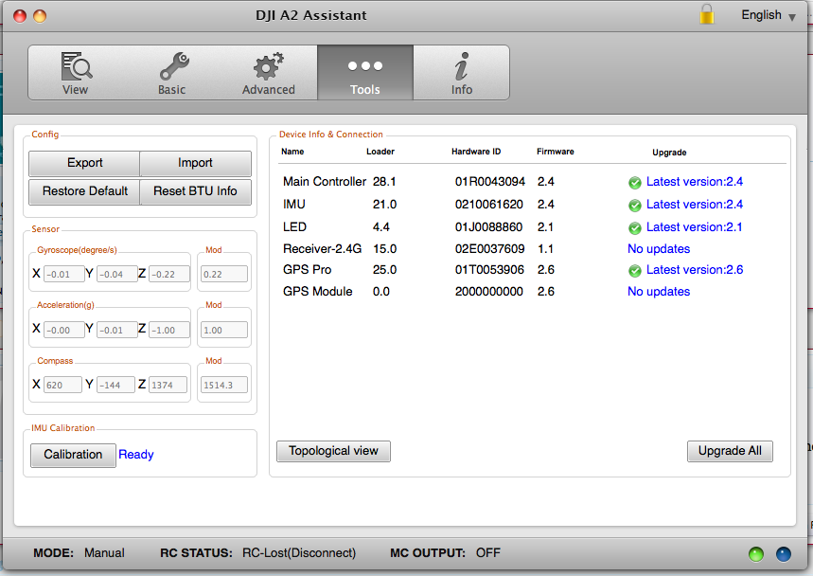The width and height of the screenshot is (813, 576).
Task: Click Gyroscope Y value field
Action: [x=116, y=274]
